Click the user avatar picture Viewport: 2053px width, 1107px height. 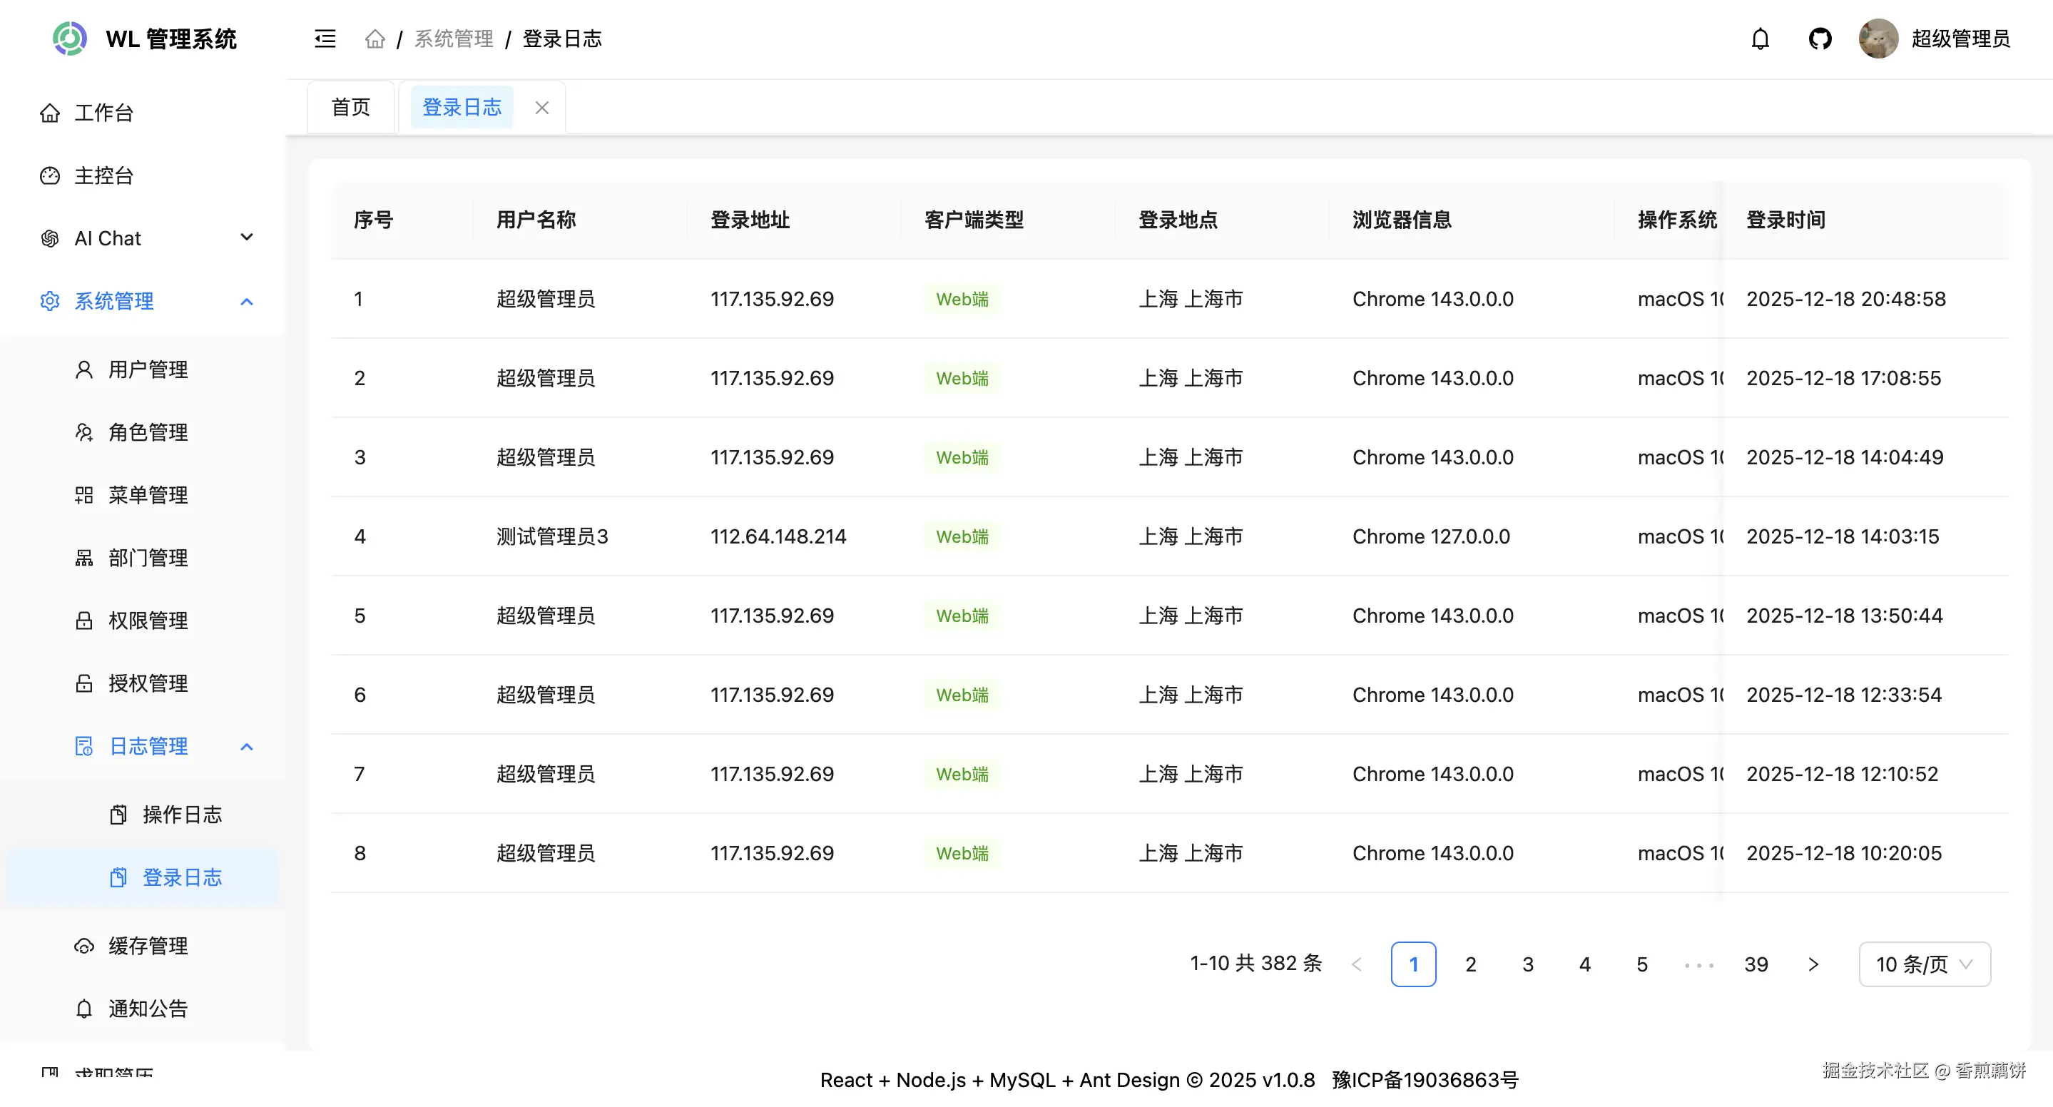click(1878, 39)
